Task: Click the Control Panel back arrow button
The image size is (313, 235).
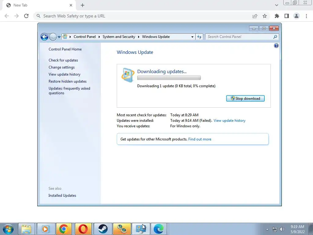Action: [44, 37]
